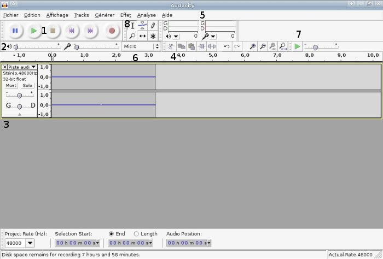Choose the Length radio button

[136, 234]
